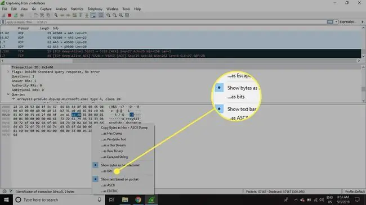Open the Statistics menu
The height and width of the screenshot is (205, 366).
click(x=77, y=9)
